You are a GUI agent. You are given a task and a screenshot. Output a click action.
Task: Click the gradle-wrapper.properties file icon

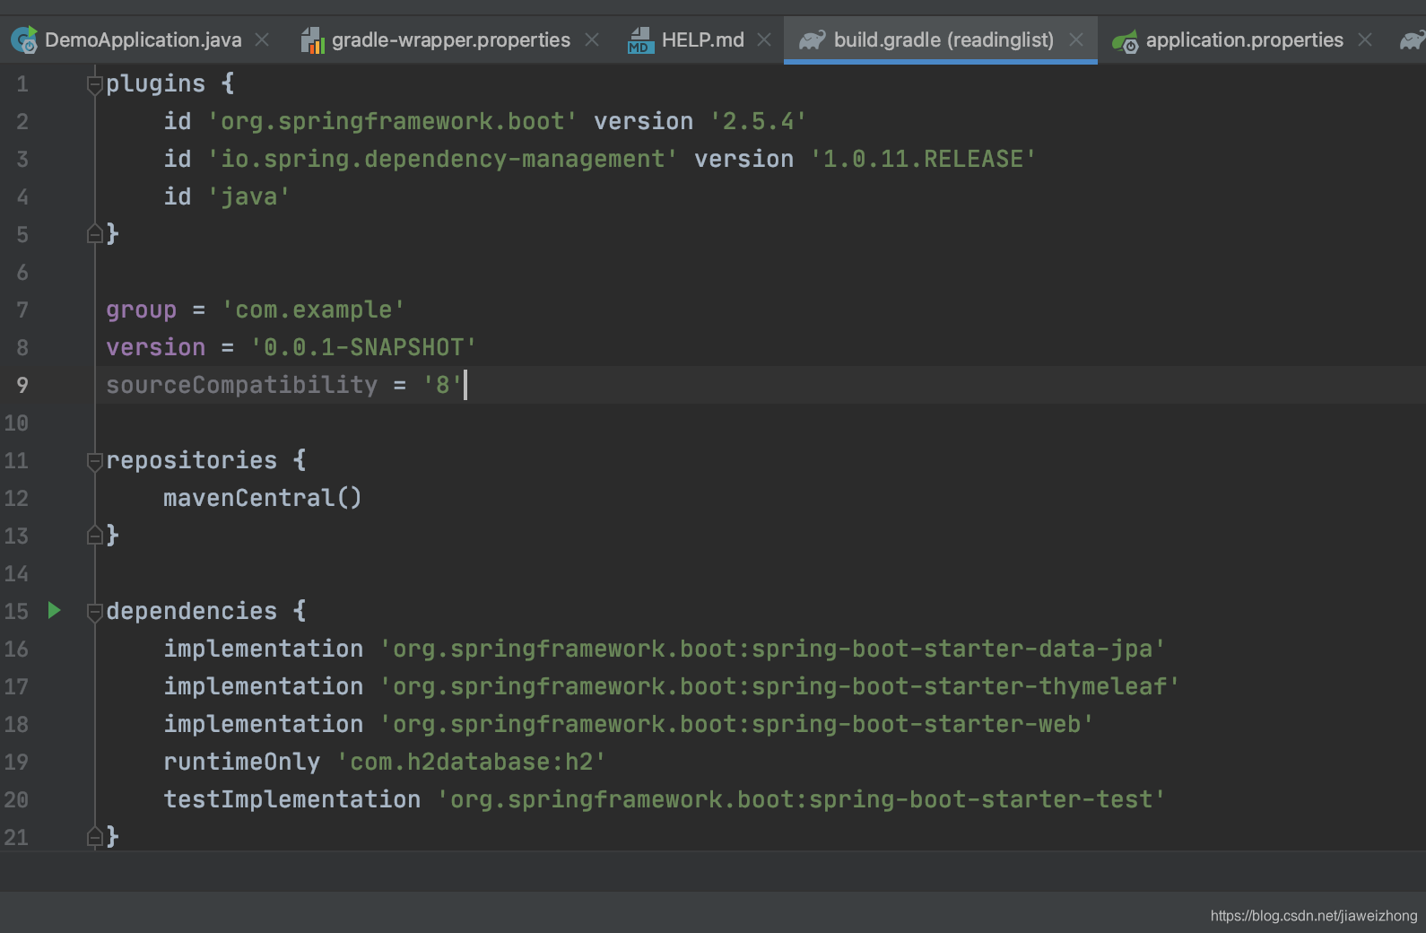click(x=312, y=40)
